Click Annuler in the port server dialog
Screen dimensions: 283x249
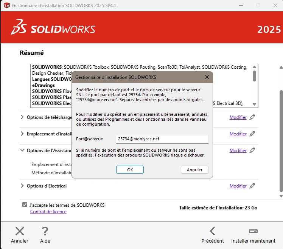(x=194, y=170)
